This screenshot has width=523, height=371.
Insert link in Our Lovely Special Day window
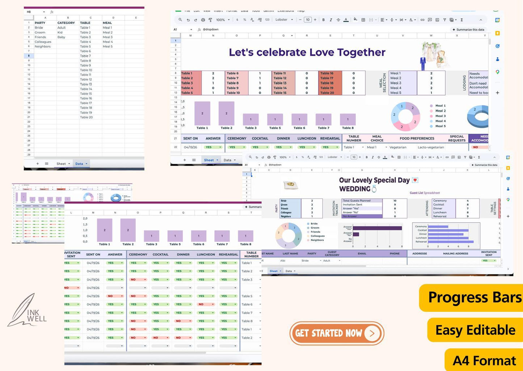(447, 157)
